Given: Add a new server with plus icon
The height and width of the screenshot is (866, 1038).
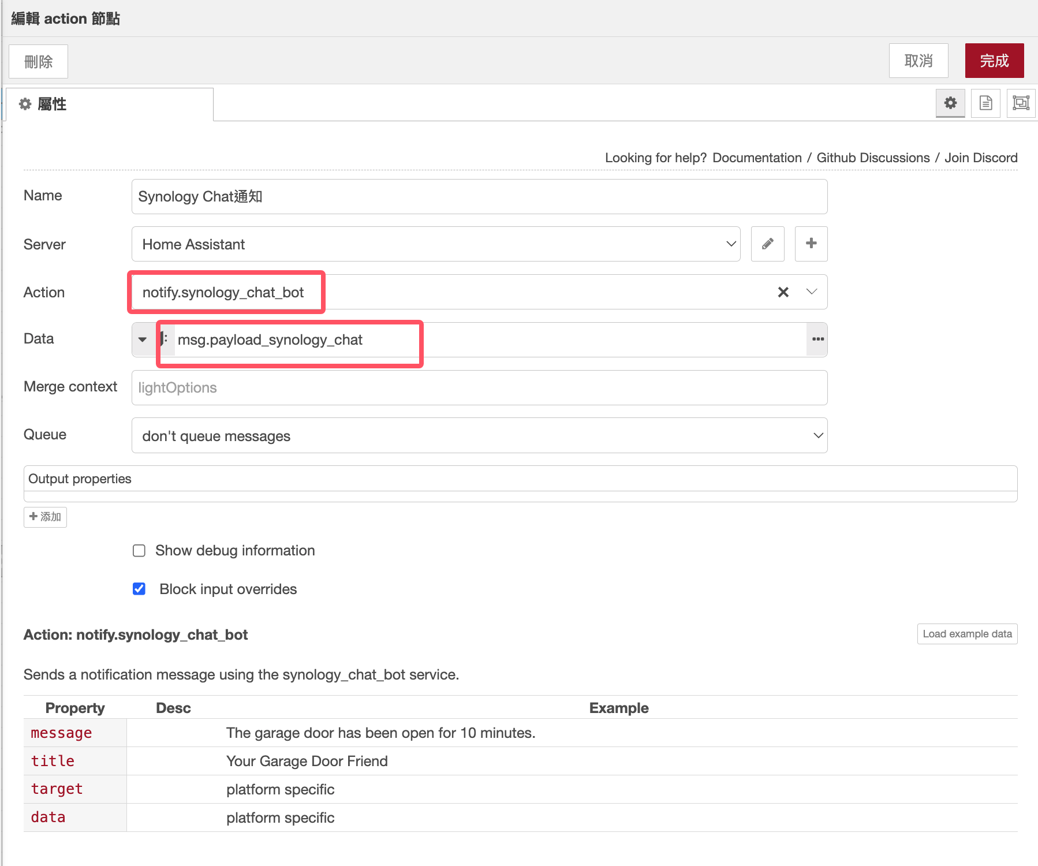Looking at the screenshot, I should tap(811, 244).
